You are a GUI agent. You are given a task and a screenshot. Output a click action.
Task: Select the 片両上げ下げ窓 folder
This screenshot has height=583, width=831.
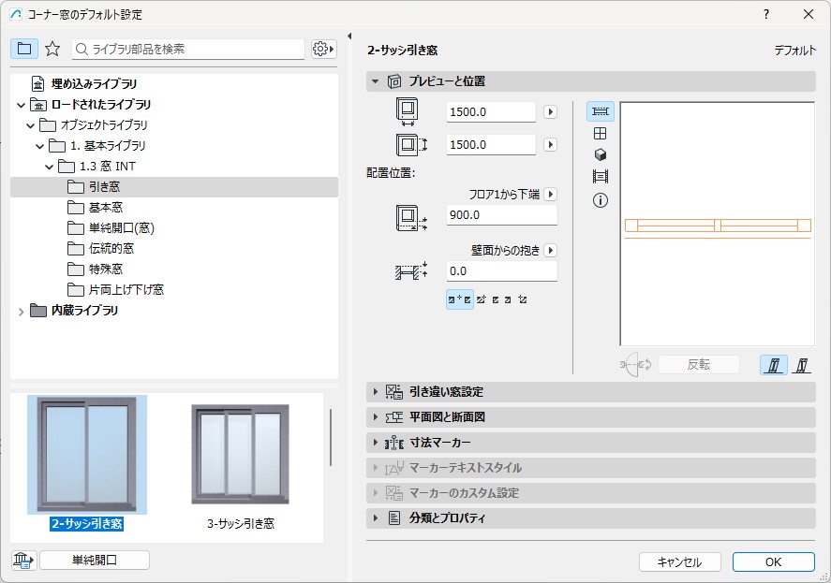click(x=126, y=290)
